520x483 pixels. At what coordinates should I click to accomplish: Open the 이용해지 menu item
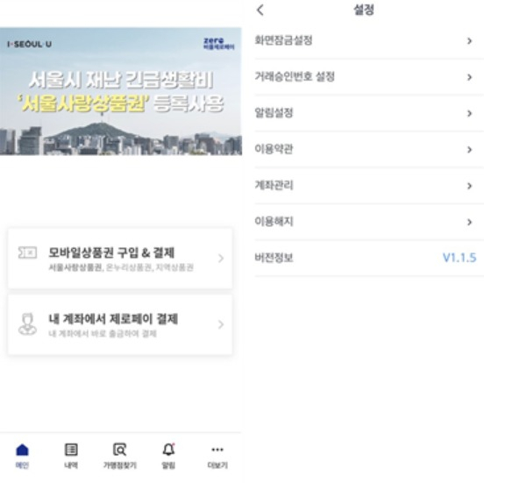point(369,222)
